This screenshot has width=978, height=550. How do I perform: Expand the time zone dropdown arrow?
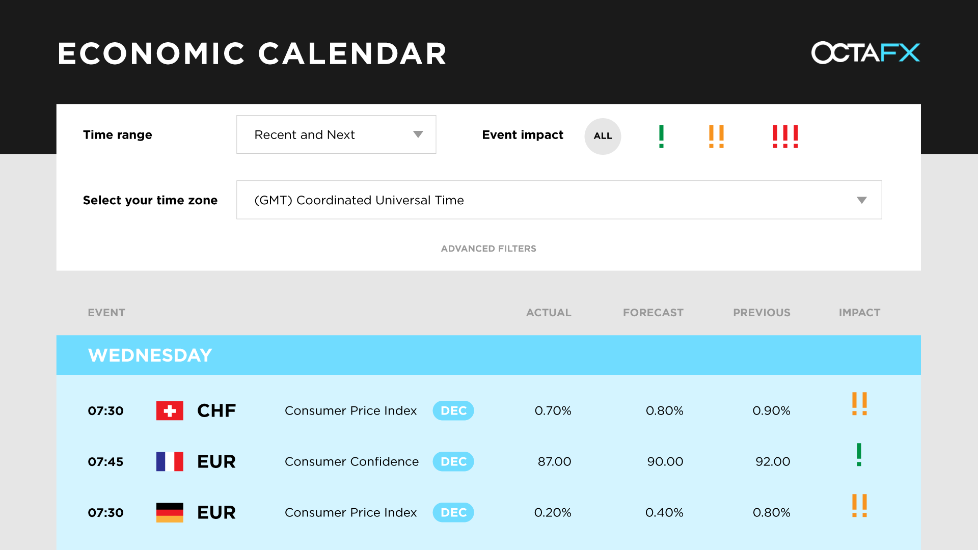[861, 200]
